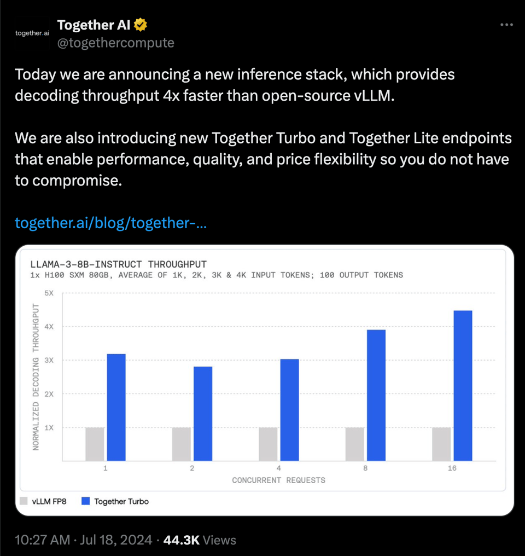
Task: Select the blue bar for 8 concurrent requests
Action: click(376, 395)
